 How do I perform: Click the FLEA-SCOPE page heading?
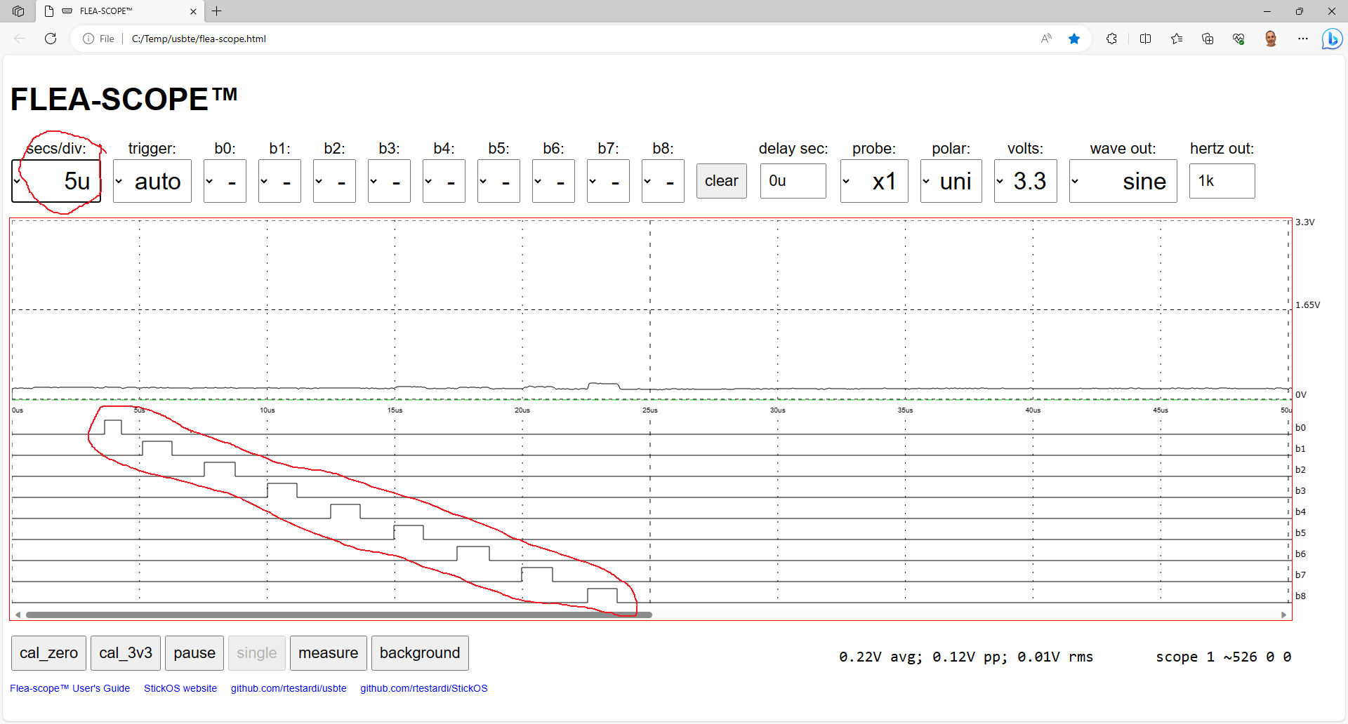pyautogui.click(x=124, y=99)
